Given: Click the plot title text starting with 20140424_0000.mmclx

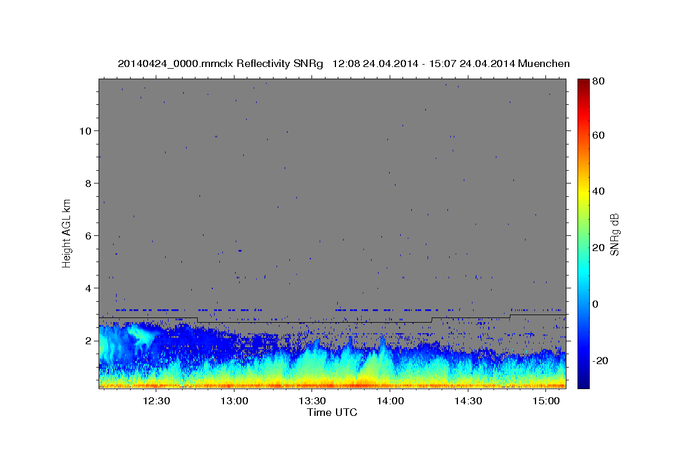Looking at the screenshot, I should [x=344, y=63].
